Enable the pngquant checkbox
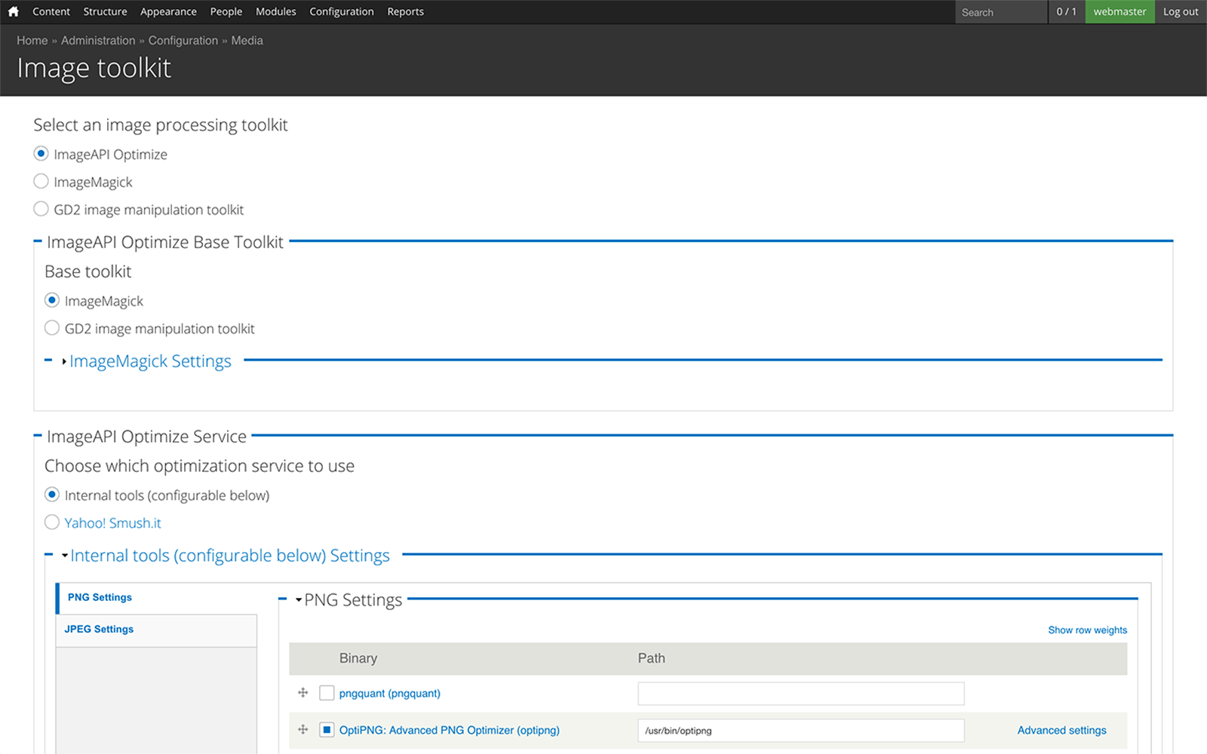The width and height of the screenshot is (1207, 754). click(x=327, y=693)
